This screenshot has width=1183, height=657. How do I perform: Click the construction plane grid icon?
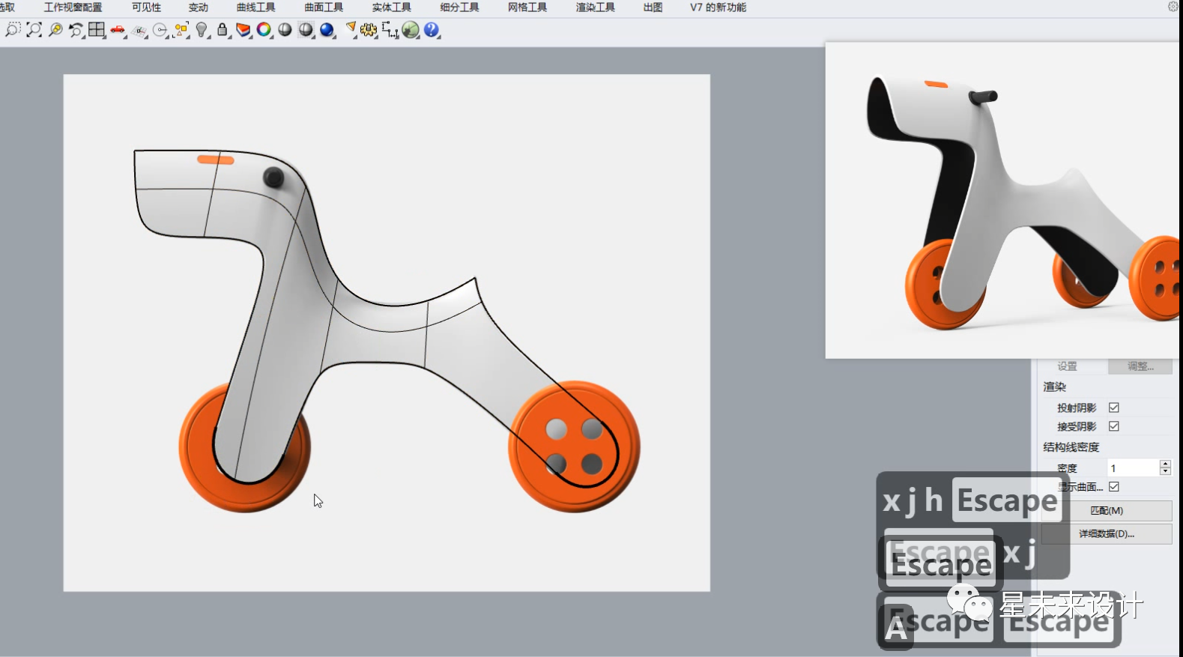pos(139,30)
